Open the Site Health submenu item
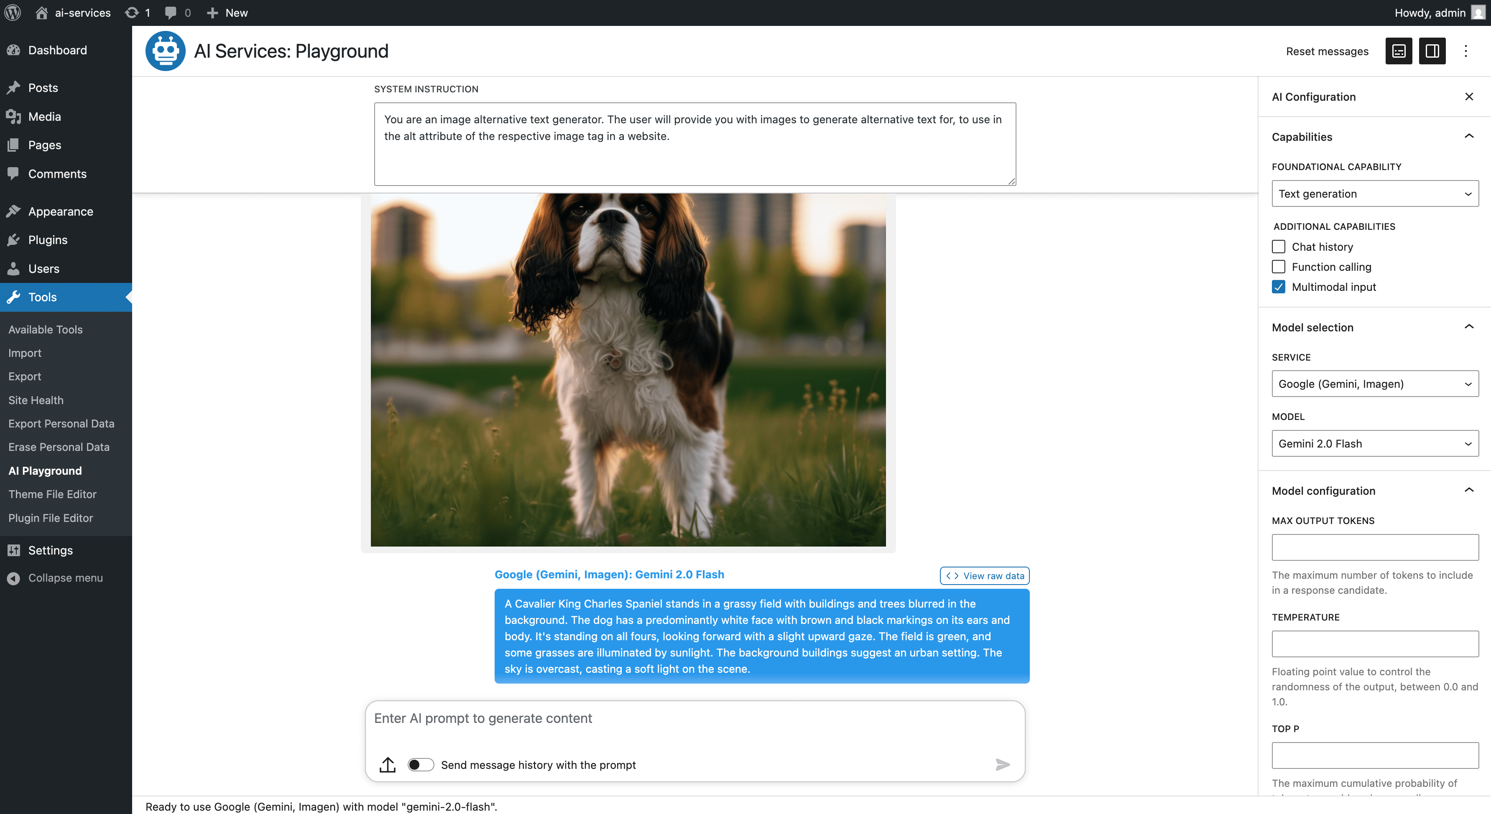The image size is (1491, 814). click(x=35, y=400)
